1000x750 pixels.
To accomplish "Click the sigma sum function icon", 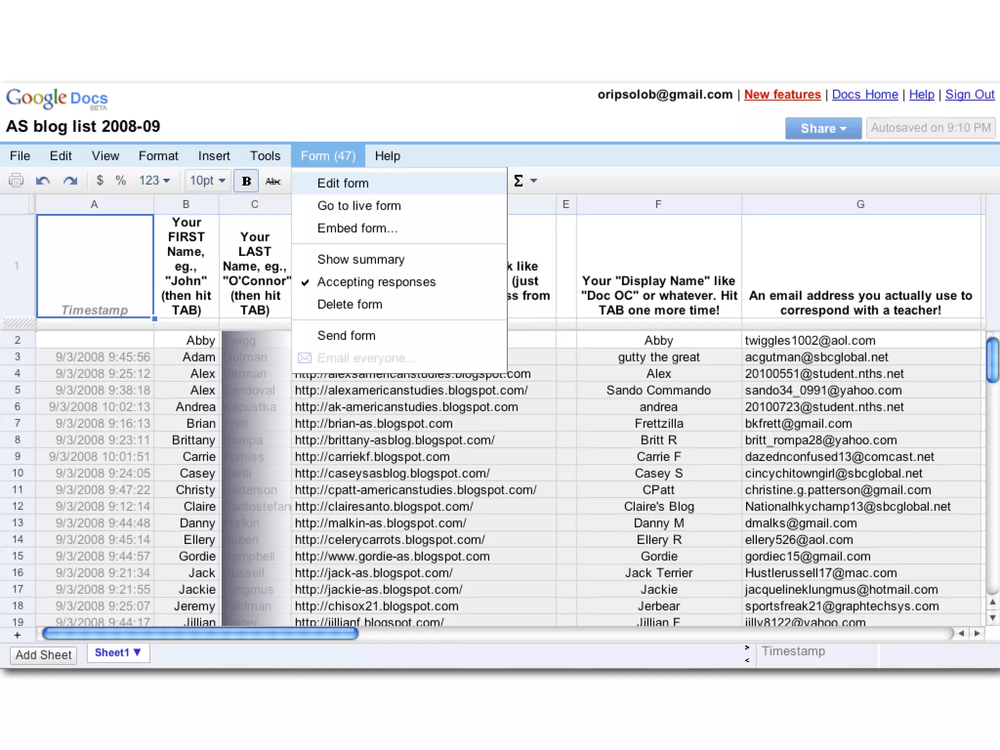I will (519, 181).
